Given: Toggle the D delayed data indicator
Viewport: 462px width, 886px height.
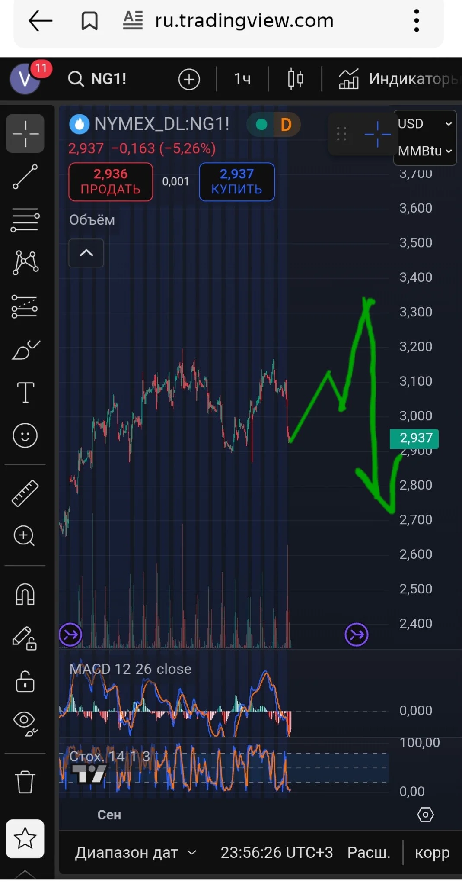Looking at the screenshot, I should tap(286, 125).
